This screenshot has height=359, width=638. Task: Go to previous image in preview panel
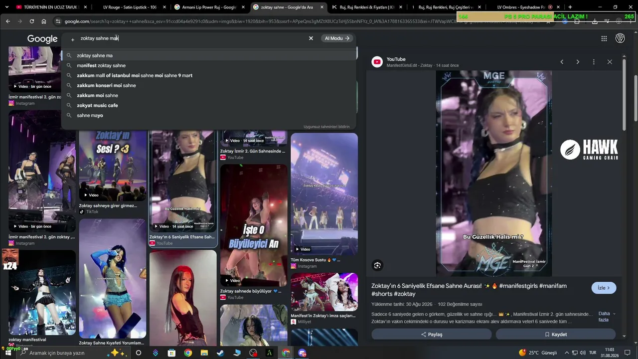tap(562, 62)
